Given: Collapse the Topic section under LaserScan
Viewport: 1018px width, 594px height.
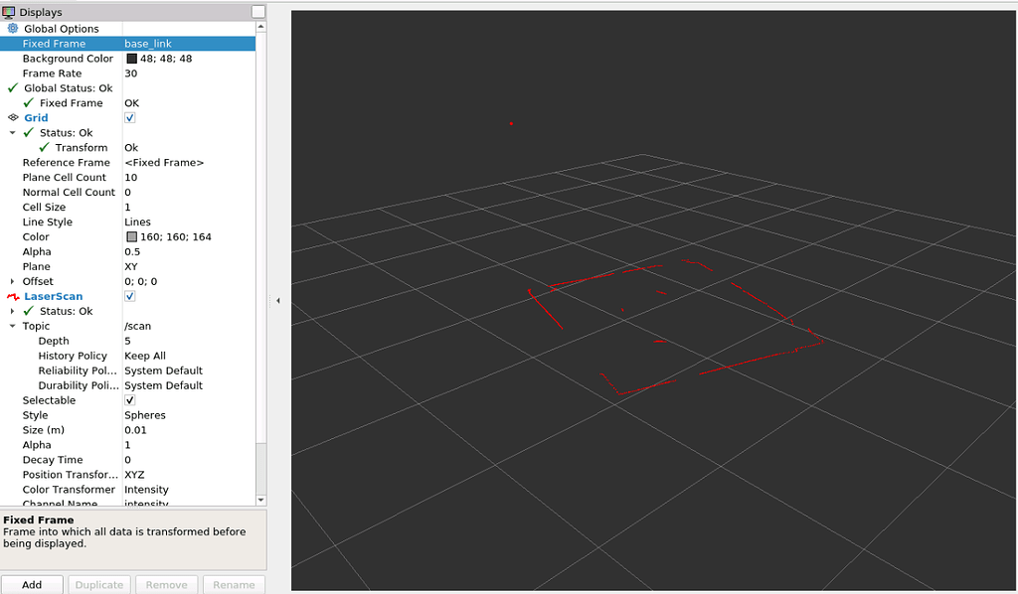Looking at the screenshot, I should 12,325.
